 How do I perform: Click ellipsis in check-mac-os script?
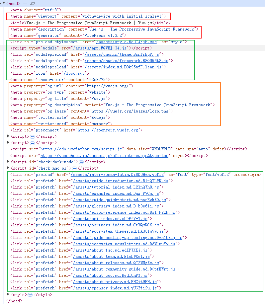[x=74, y=169]
